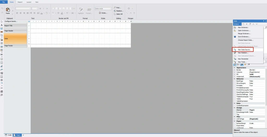Open the File menu tab
Viewport: 267px width, 137px height.
[x=4, y=2]
